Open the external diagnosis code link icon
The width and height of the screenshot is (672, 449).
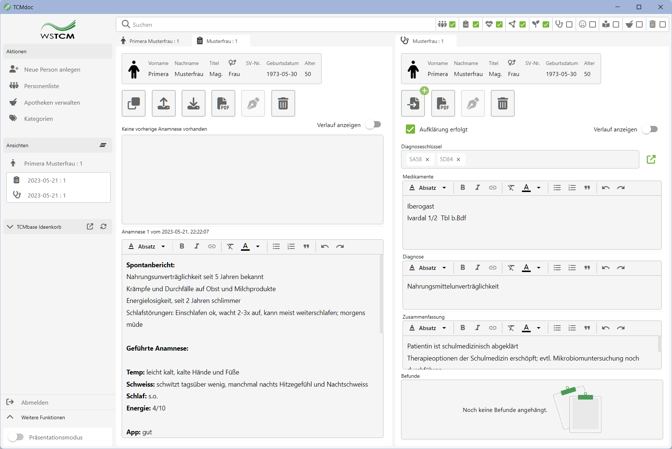pyautogui.click(x=651, y=159)
